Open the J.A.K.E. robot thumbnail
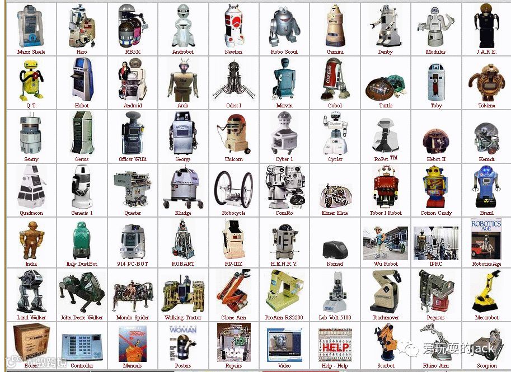 [x=486, y=26]
